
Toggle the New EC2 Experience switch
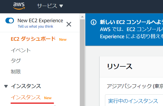click(10, 21)
